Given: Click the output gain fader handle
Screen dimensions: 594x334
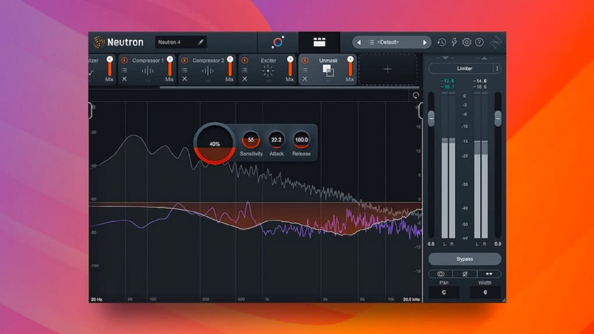Looking at the screenshot, I should 498,119.
